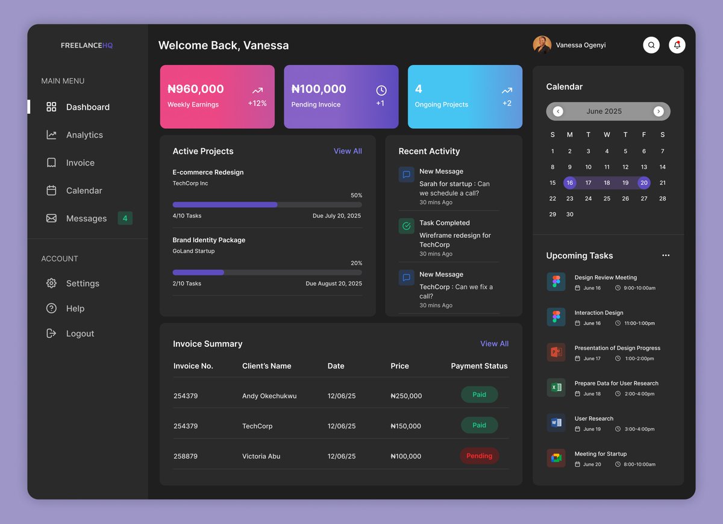
Task: Click the Messages unread count badge 4
Action: click(125, 218)
